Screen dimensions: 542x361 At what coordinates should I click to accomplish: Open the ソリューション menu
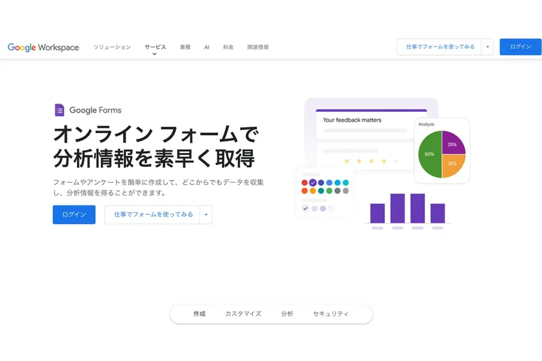point(112,47)
